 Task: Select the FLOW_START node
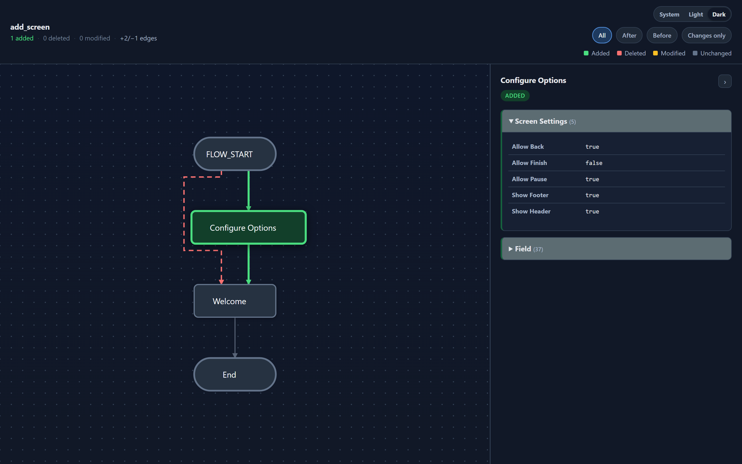tap(235, 154)
